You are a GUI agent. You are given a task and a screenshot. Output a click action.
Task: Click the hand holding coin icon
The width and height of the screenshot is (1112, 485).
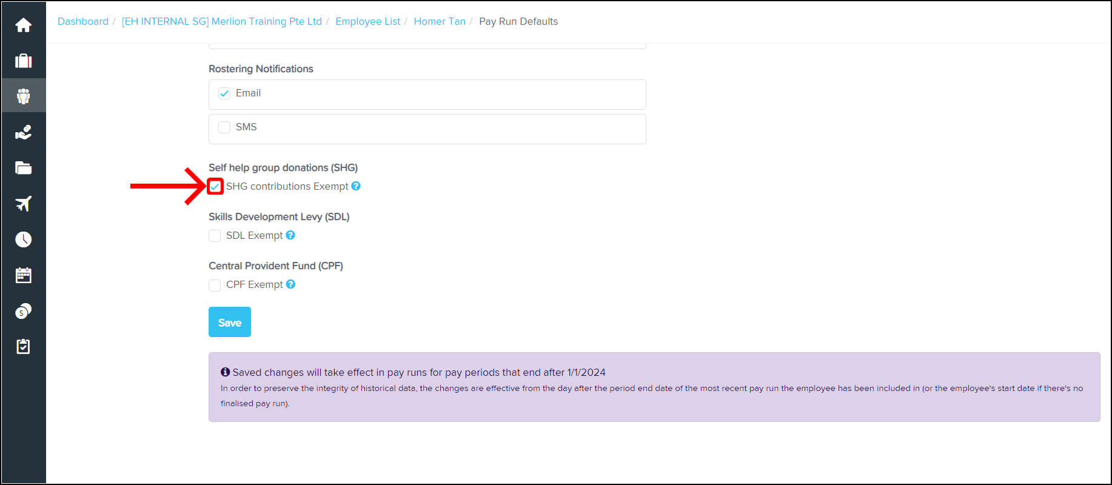[23, 132]
